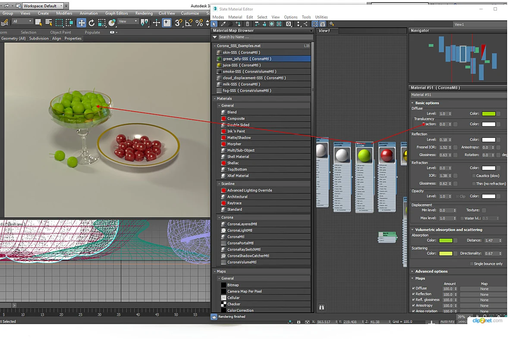Enable Caustics (slow) checkbox
Screen dimensions: 509x339
pyautogui.click(x=474, y=176)
